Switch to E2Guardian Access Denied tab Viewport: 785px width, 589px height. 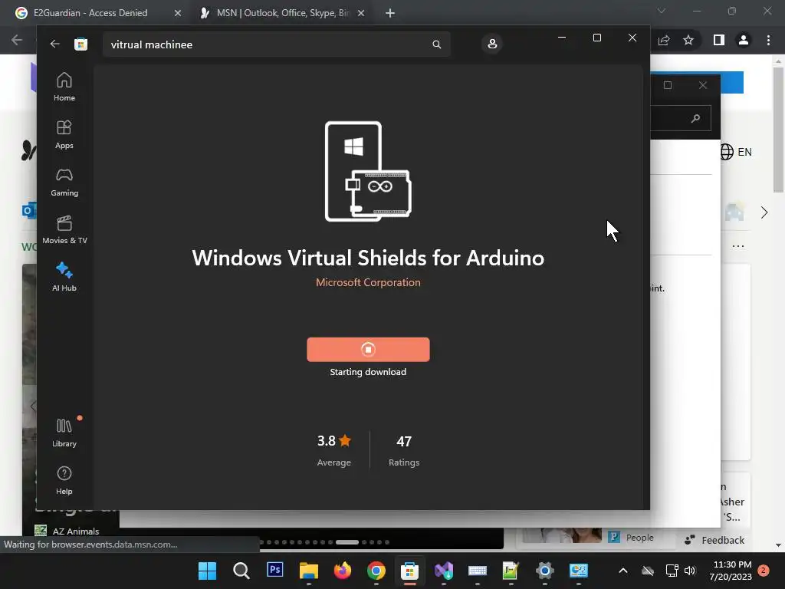point(90,13)
